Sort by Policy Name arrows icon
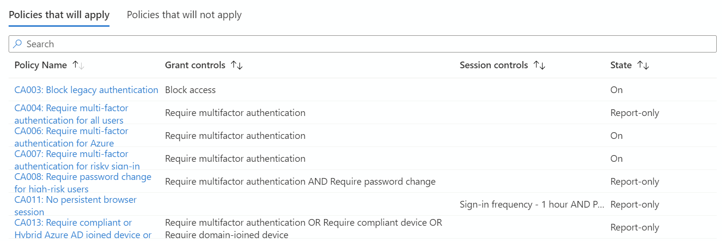Image resolution: width=722 pixels, height=241 pixels. coord(78,65)
